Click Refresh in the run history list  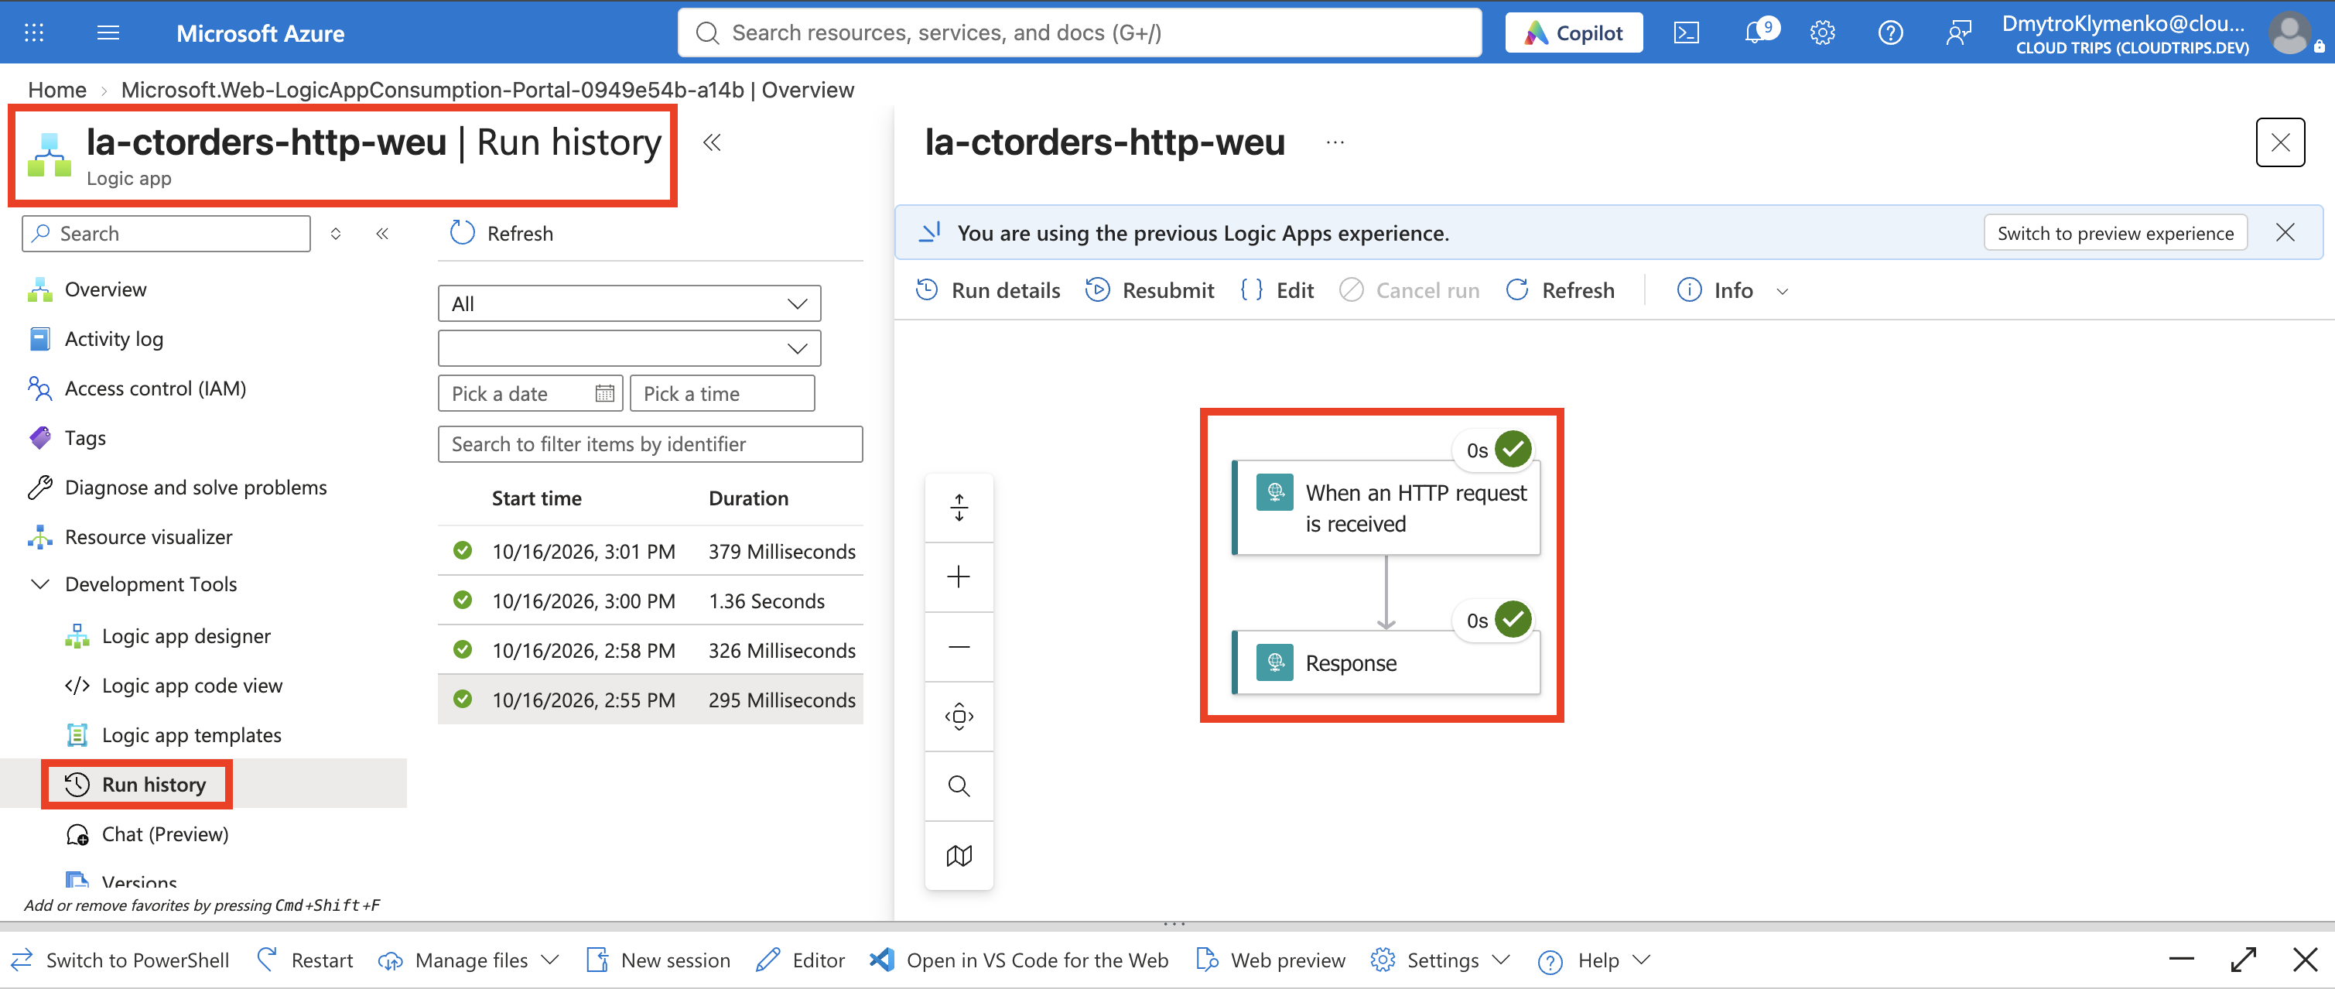[501, 234]
